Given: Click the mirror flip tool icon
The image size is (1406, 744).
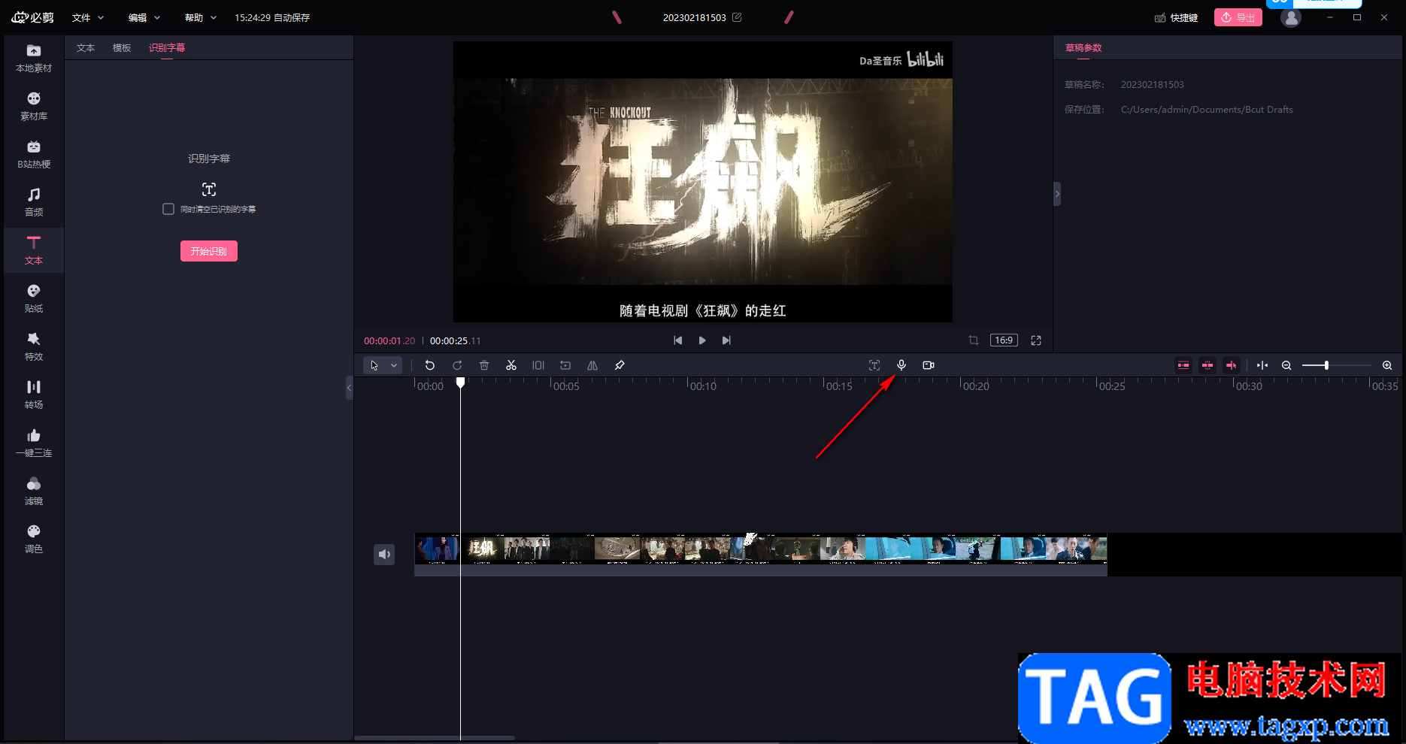Looking at the screenshot, I should 592,365.
